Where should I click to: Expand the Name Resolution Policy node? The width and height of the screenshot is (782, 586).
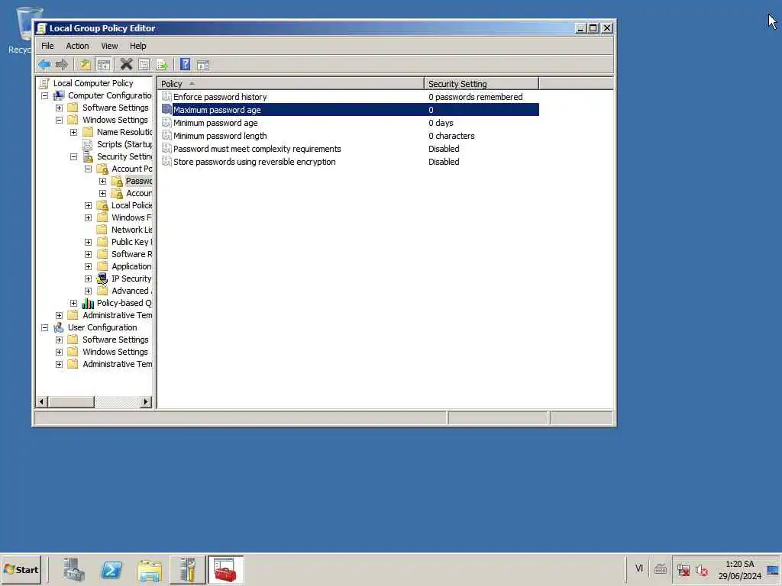[74, 132]
